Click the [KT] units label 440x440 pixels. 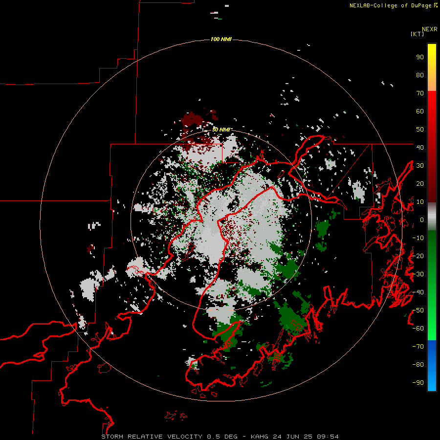[417, 34]
